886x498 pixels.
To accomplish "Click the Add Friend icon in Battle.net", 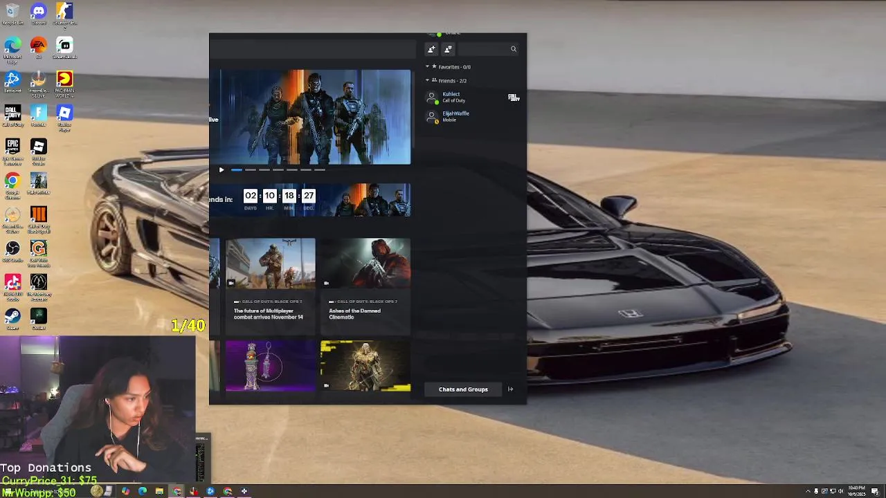I will 431,49.
